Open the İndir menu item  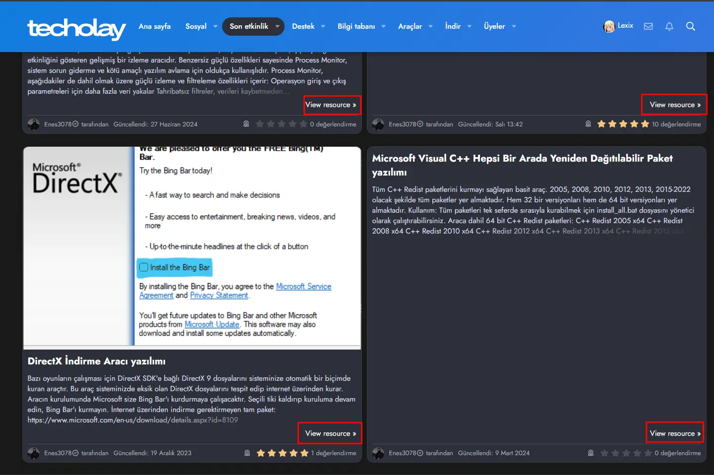pos(453,26)
